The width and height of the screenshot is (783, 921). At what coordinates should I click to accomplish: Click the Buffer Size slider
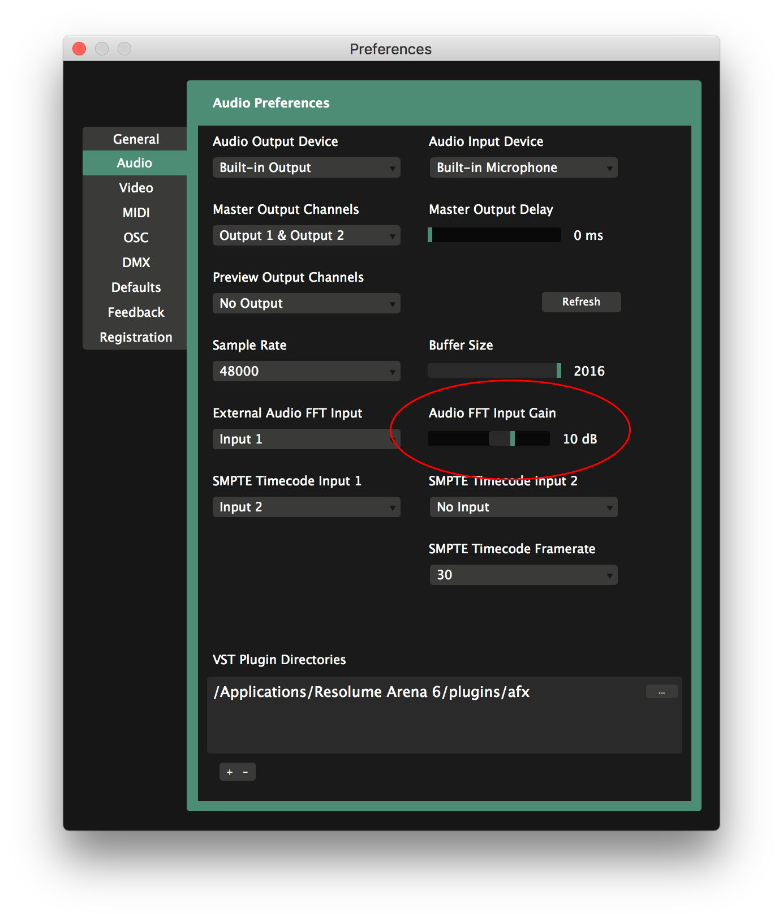point(494,371)
